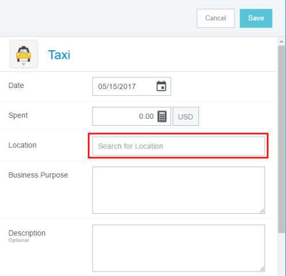Focus the date field showing 05/15/2017

132,86
